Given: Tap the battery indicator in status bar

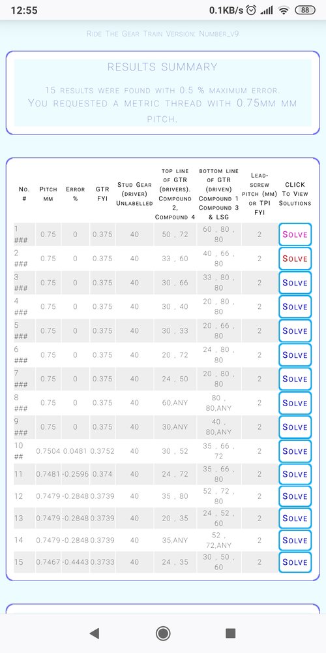Looking at the screenshot, I should pyautogui.click(x=304, y=10).
